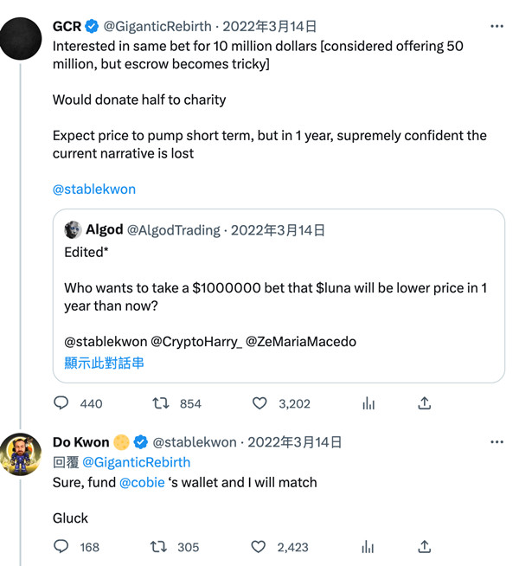Click the @stablekwon mention in GCR's tweet
Image resolution: width=519 pixels, height=566 pixels.
pyautogui.click(x=94, y=189)
